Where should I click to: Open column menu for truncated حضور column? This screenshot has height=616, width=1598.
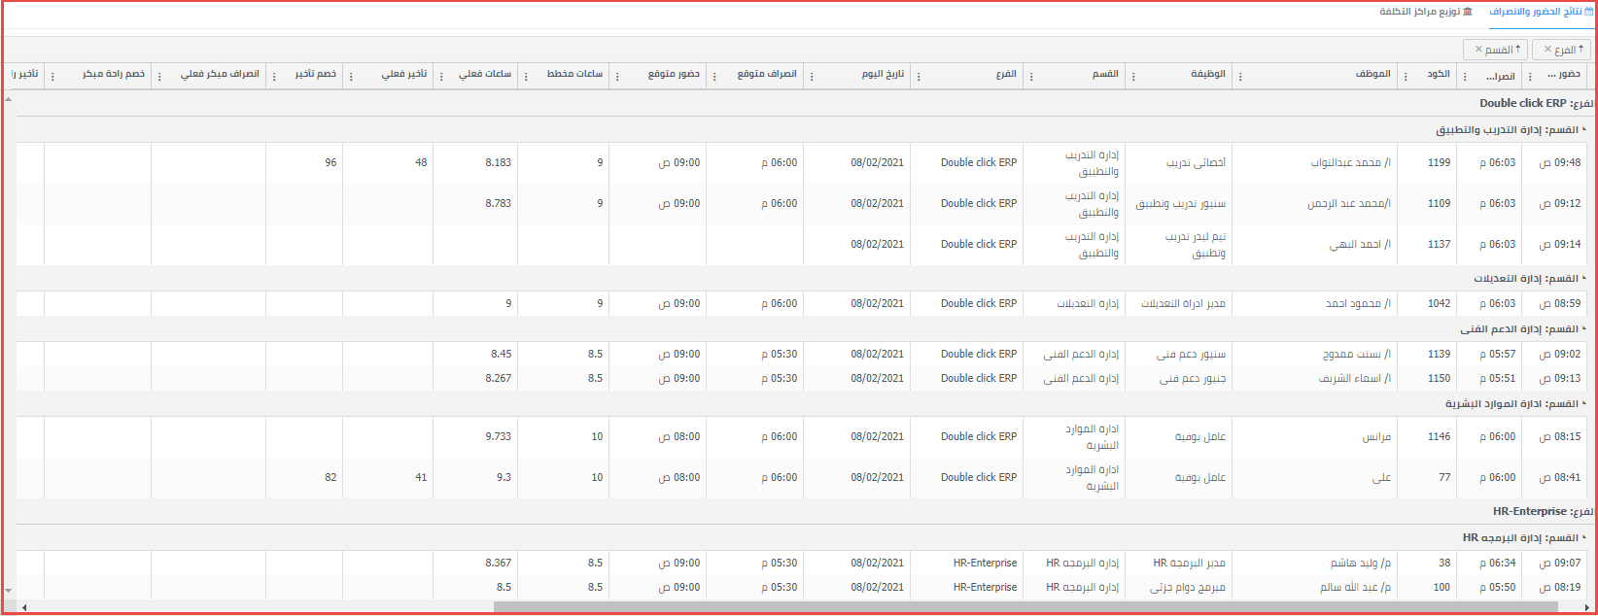(1530, 76)
